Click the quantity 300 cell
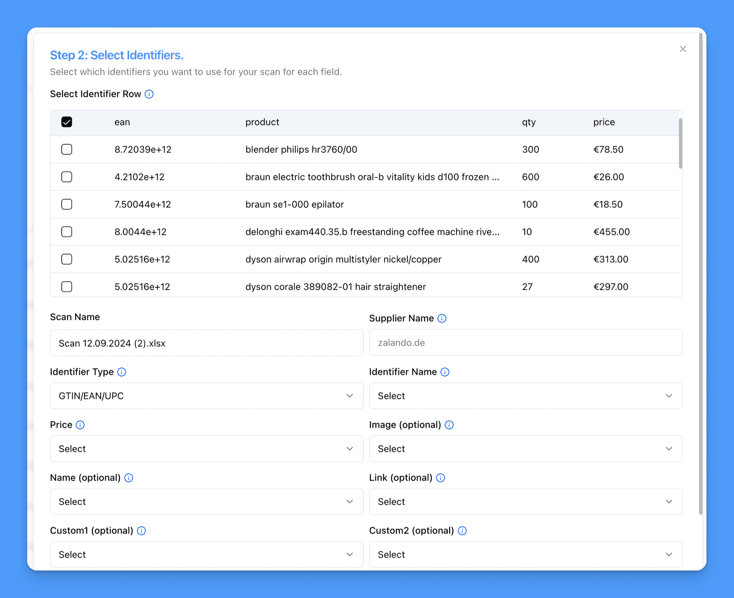This screenshot has width=734, height=598. (531, 150)
